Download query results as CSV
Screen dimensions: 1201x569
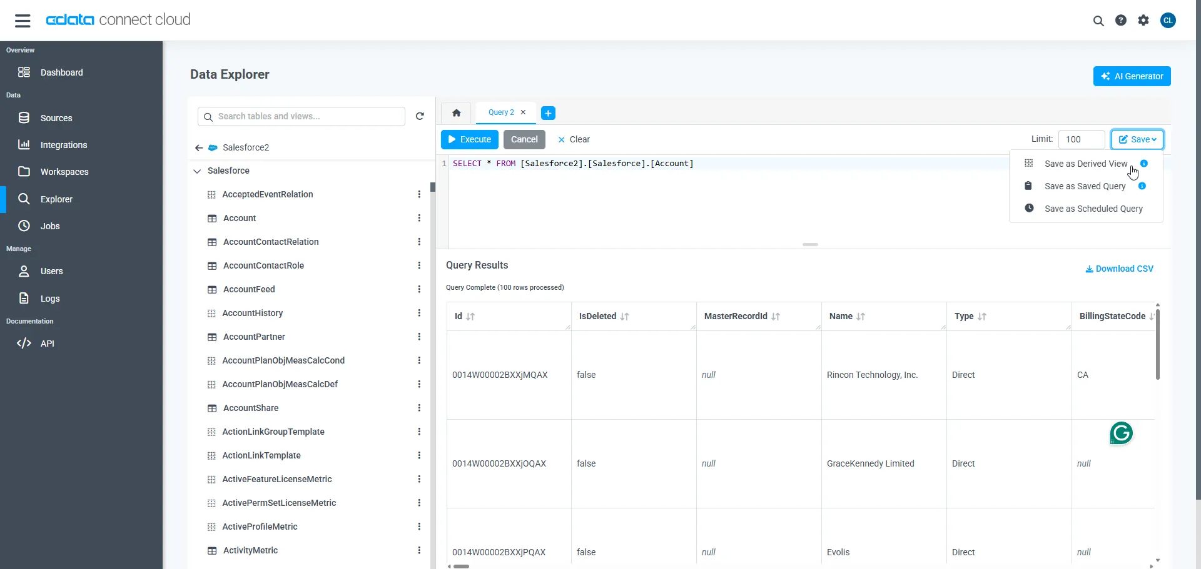pyautogui.click(x=1119, y=268)
